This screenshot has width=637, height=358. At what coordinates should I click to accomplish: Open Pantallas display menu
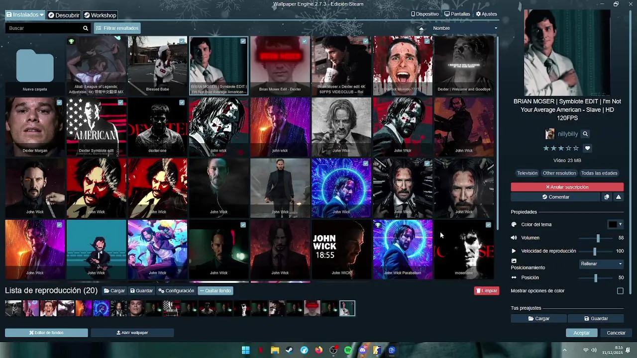click(457, 14)
